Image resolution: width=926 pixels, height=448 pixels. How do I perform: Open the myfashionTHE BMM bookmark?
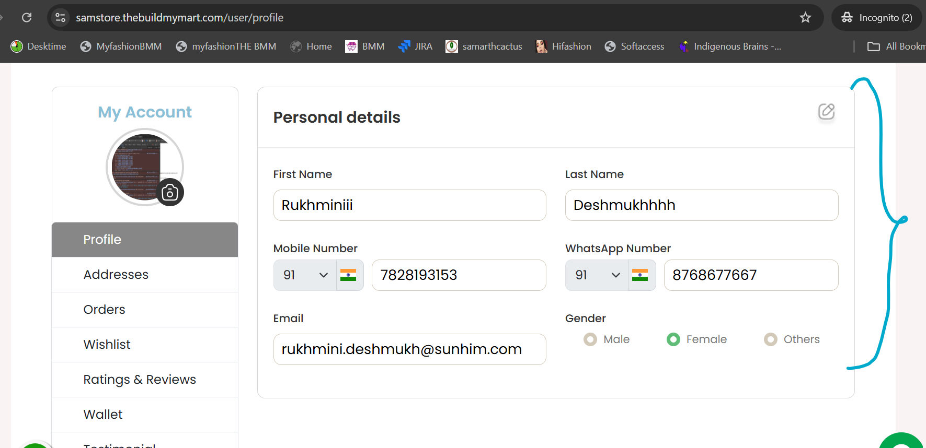click(x=226, y=46)
